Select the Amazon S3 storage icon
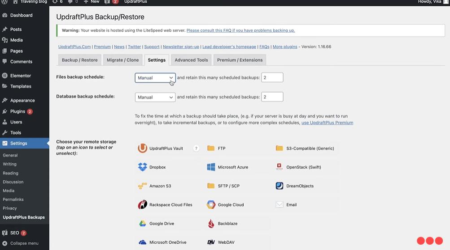Screen dimensions: 450x250 143,186
